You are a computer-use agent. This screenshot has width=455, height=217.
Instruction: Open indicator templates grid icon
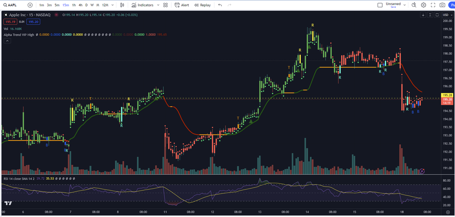pyautogui.click(x=165, y=5)
